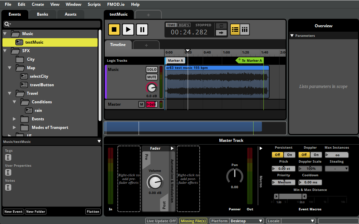This screenshot has height=224, width=359.
Task: Click the New Event button
Action: [x=13, y=212]
